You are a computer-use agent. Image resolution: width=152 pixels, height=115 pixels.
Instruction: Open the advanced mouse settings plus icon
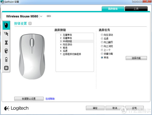click(x=6, y=51)
